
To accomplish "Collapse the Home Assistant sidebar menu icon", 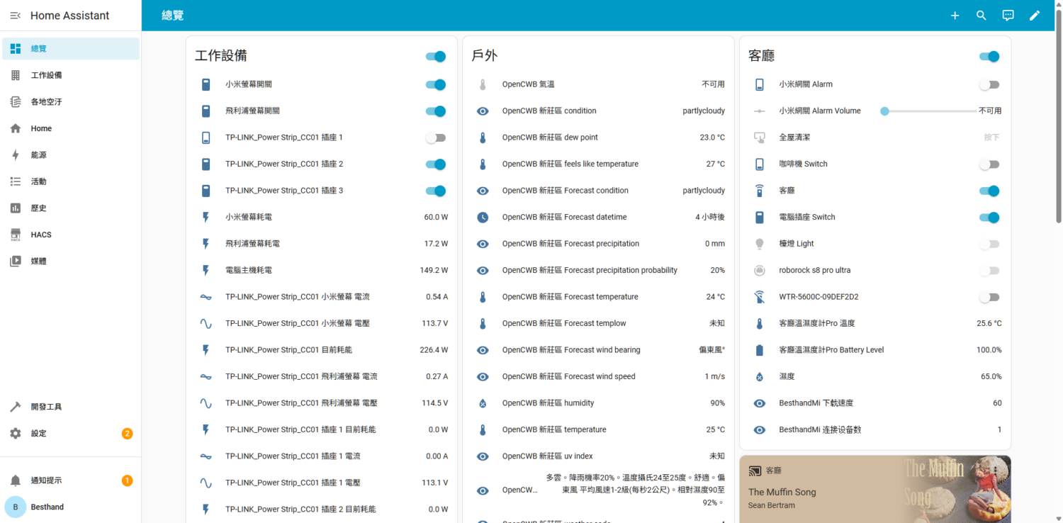I will (16, 16).
